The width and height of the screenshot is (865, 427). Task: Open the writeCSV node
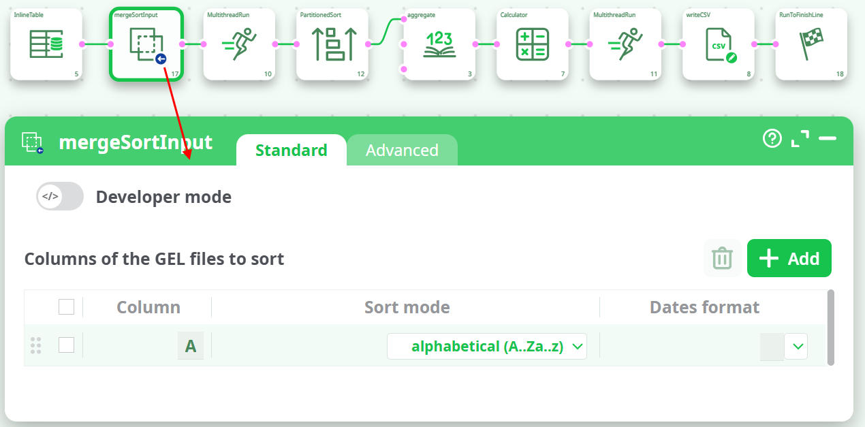[718, 44]
